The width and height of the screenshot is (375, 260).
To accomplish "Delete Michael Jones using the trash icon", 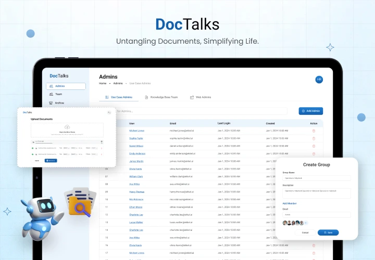I will tap(314, 131).
